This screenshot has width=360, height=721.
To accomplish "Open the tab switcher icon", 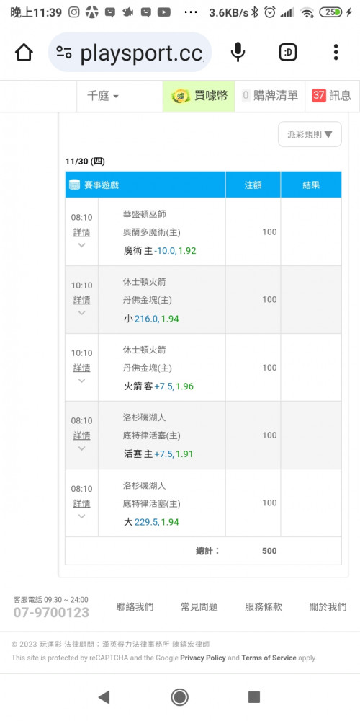I will coord(288,53).
